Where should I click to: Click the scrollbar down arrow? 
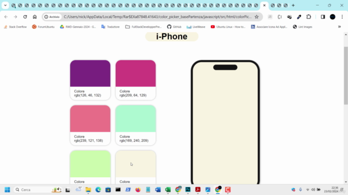[x=346, y=182]
